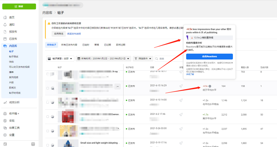Screen dimensions: 277x147
Task: Open the 帖子类型：全部 dropdown
Action: tap(60, 59)
